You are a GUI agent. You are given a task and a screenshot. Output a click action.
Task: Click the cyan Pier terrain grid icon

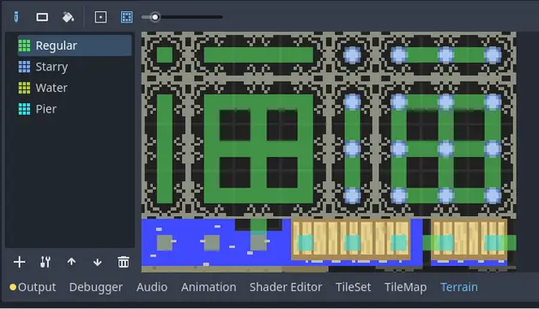[24, 109]
